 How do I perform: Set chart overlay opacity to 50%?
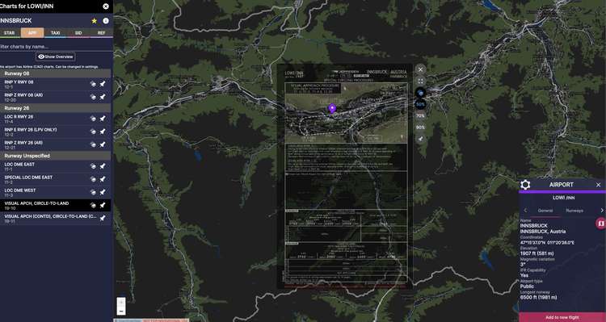[420, 104]
